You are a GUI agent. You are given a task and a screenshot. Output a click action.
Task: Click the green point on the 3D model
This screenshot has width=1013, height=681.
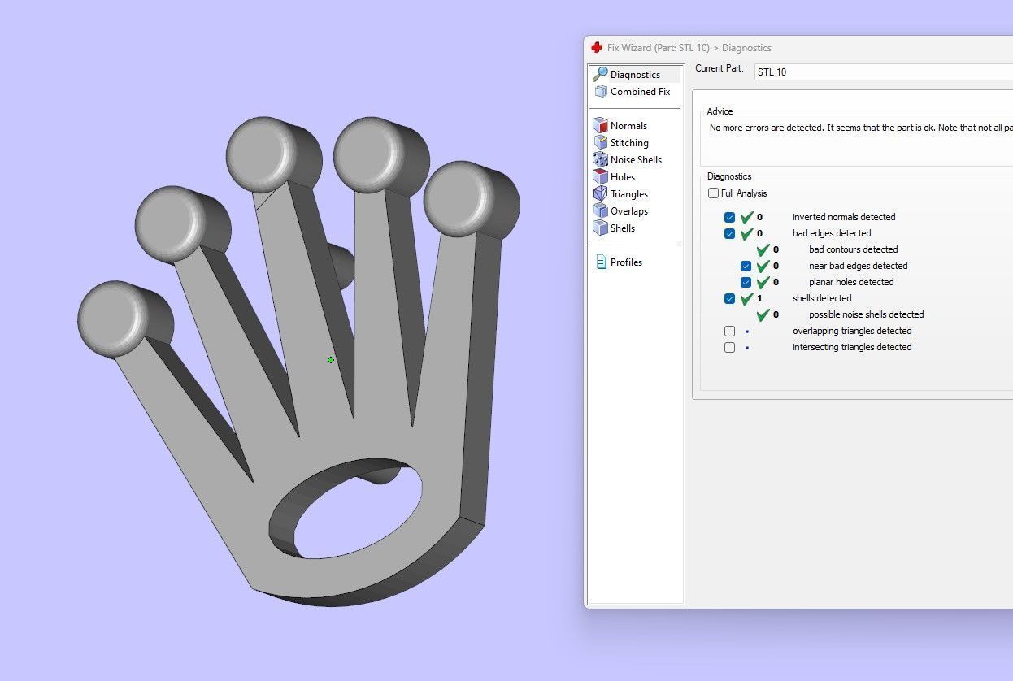pos(331,359)
